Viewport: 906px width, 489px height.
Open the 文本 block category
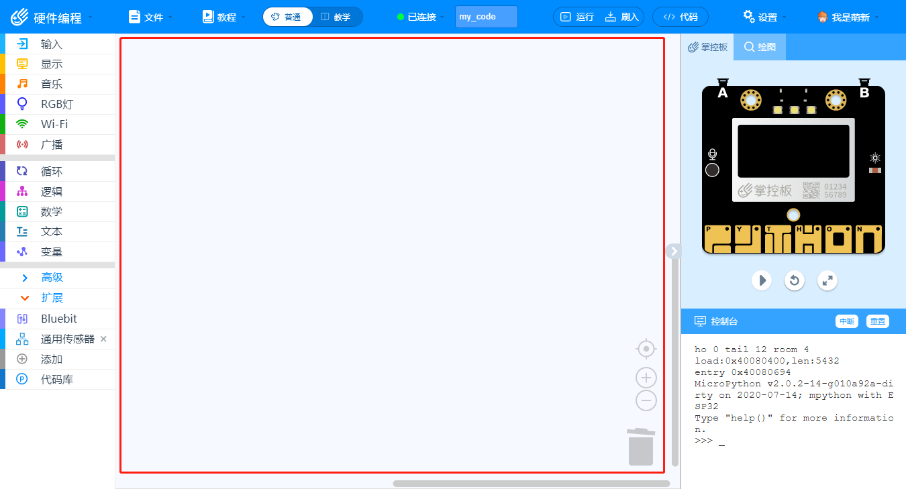pyautogui.click(x=58, y=232)
